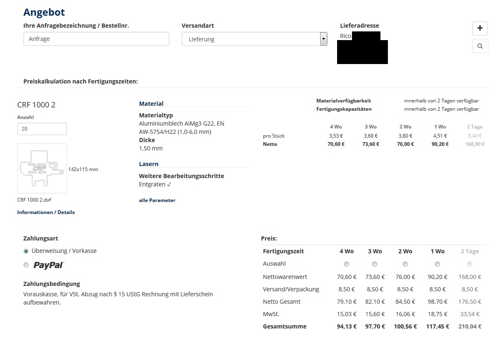492x338 pixels.
Task: Select Überweisung / Vorkasse payment option
Action: click(x=26, y=251)
